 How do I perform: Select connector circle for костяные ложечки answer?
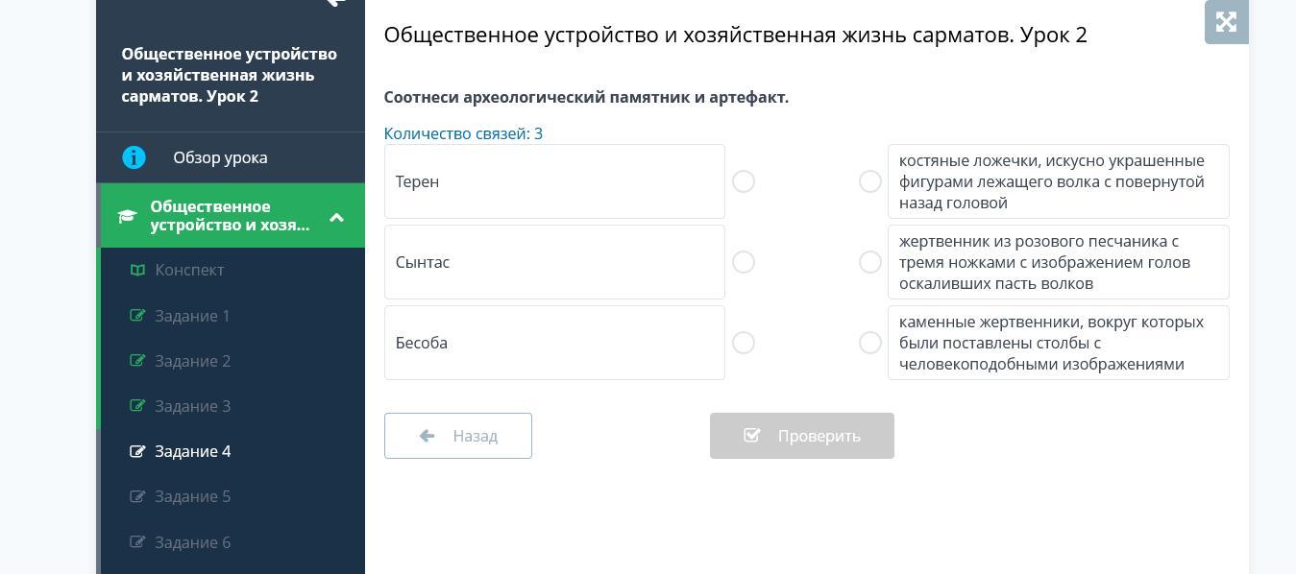(x=869, y=181)
